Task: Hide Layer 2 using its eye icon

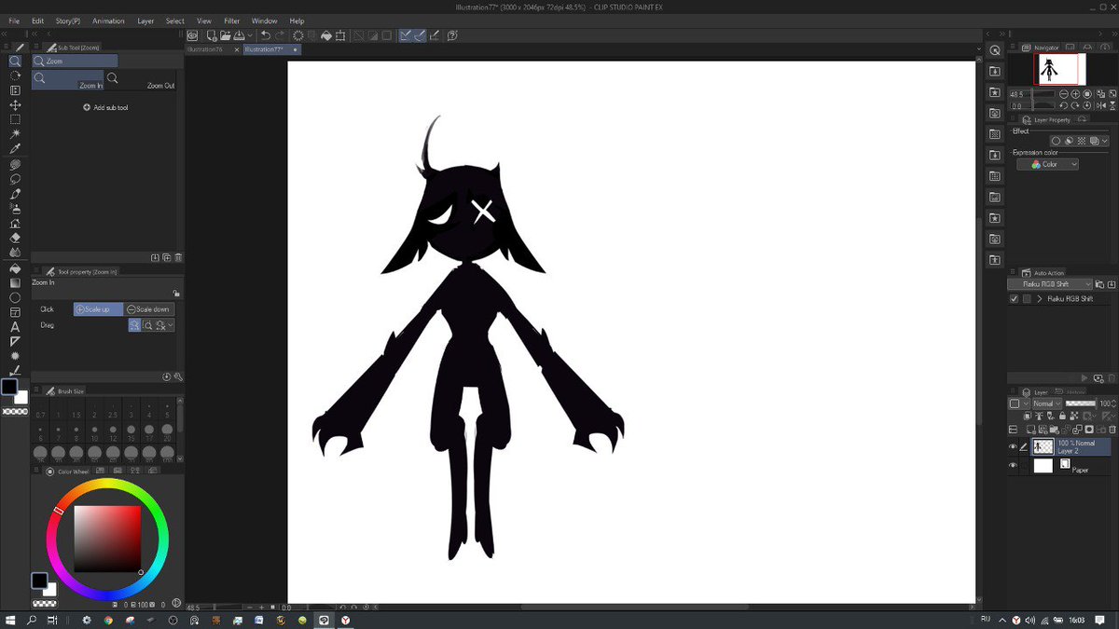Action: (1013, 447)
